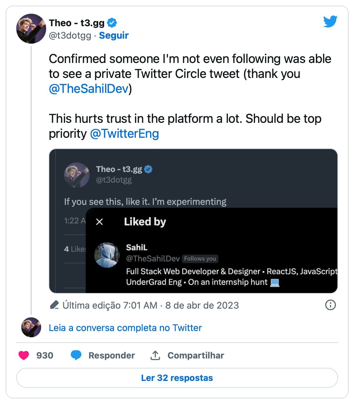Click the pencil edit history icon
358x404 pixels.
[x=54, y=305]
